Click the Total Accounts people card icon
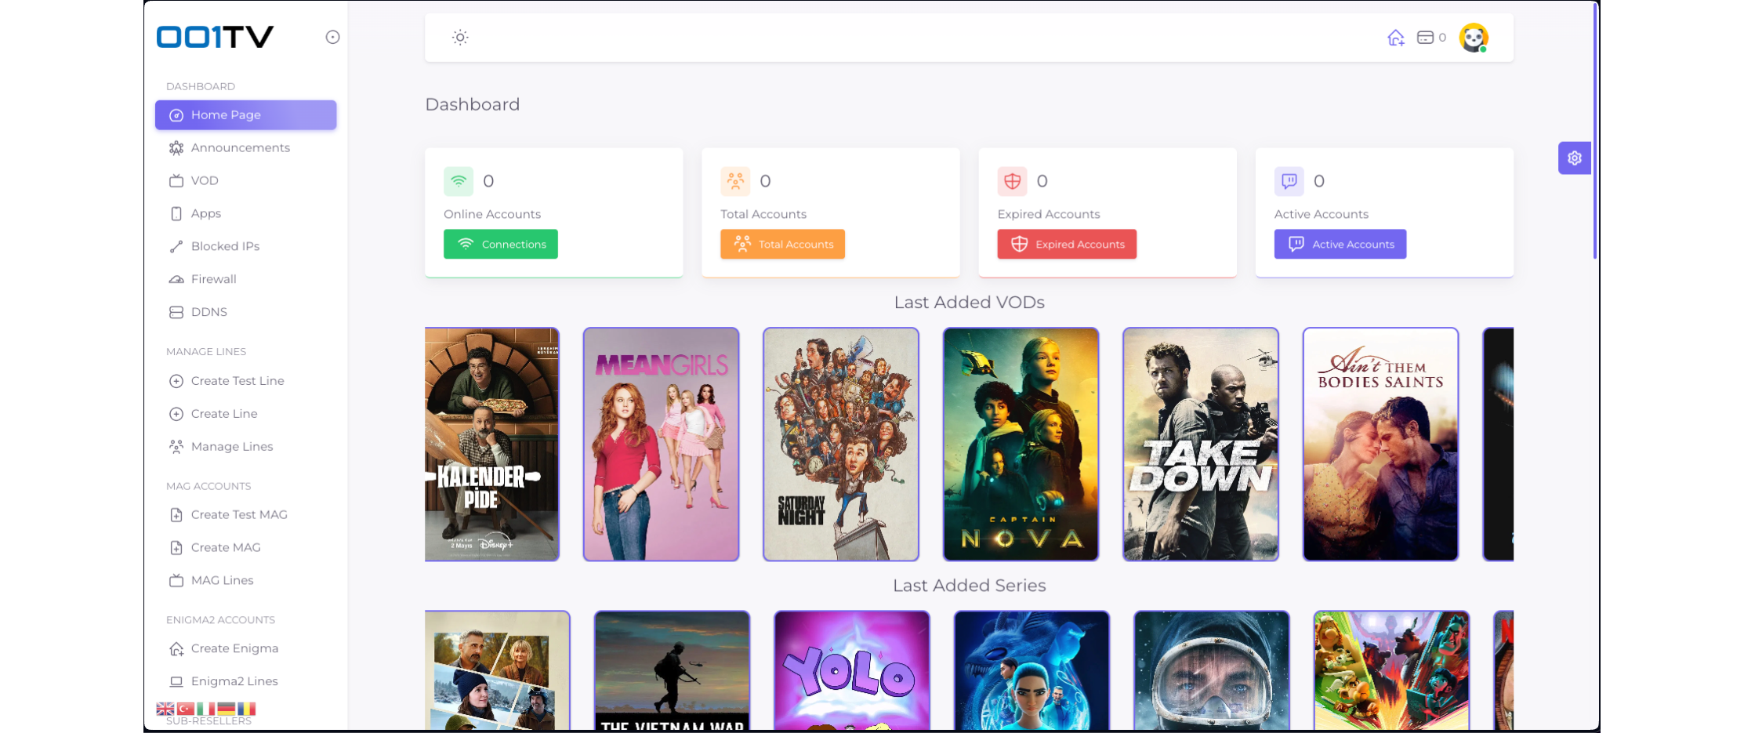The image size is (1744, 733). [735, 182]
